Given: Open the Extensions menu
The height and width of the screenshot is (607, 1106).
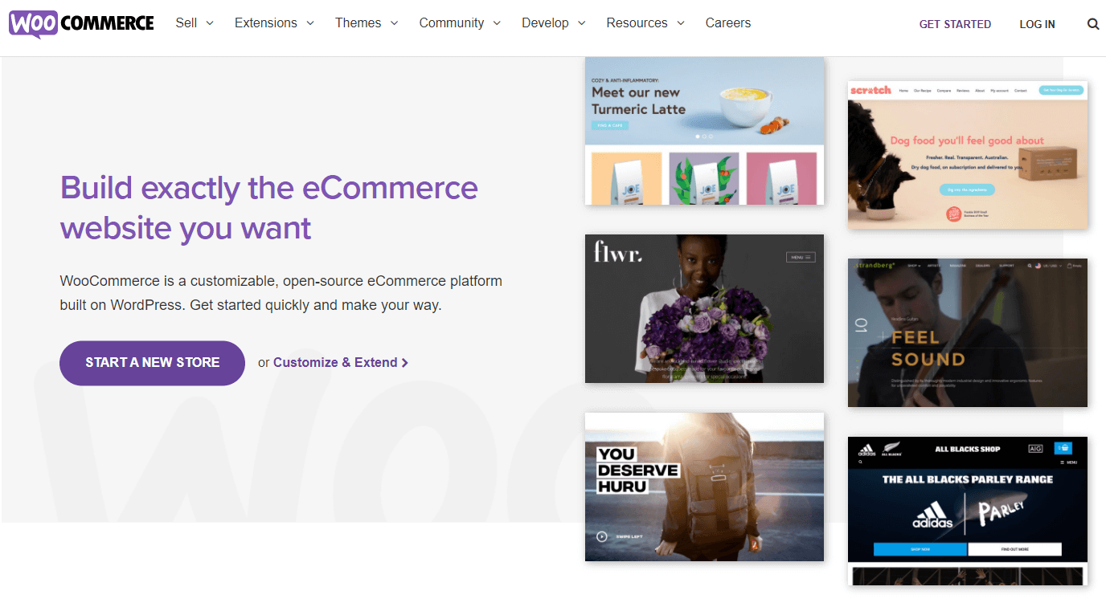Looking at the screenshot, I should [266, 22].
